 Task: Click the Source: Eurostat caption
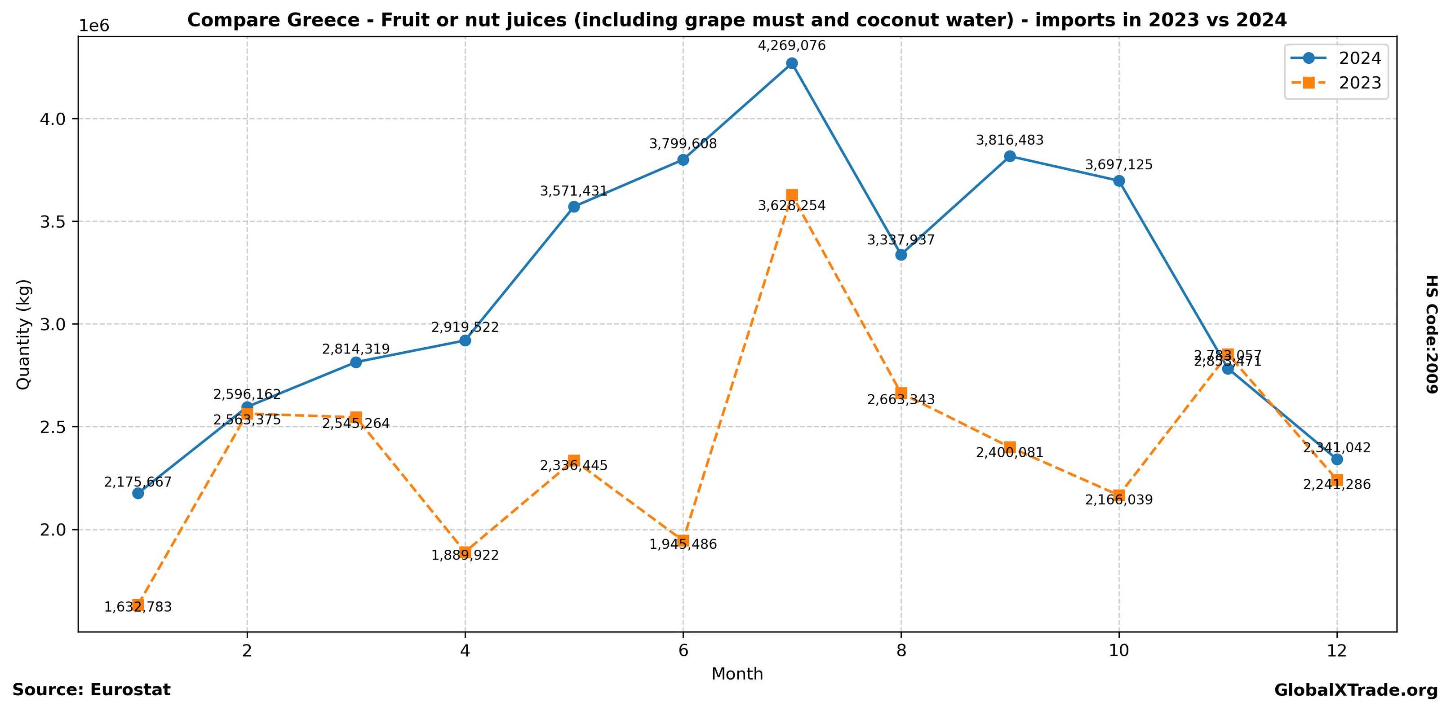tap(91, 690)
